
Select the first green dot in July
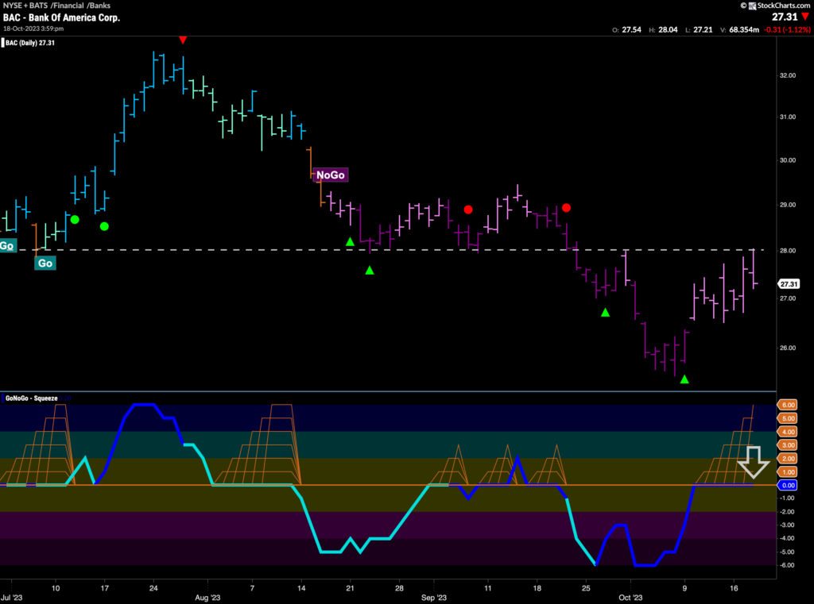(76, 218)
